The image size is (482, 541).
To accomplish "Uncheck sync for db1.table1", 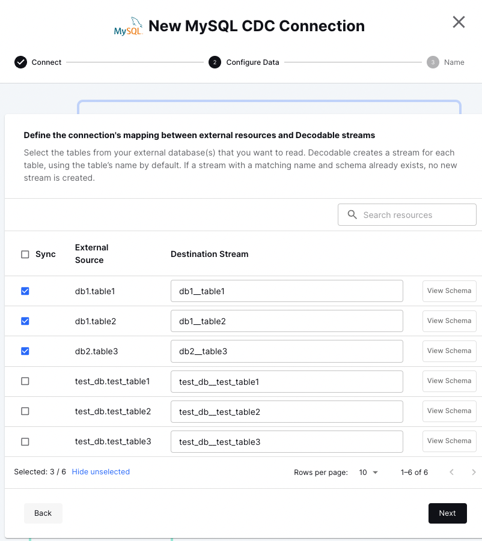I will pos(25,291).
